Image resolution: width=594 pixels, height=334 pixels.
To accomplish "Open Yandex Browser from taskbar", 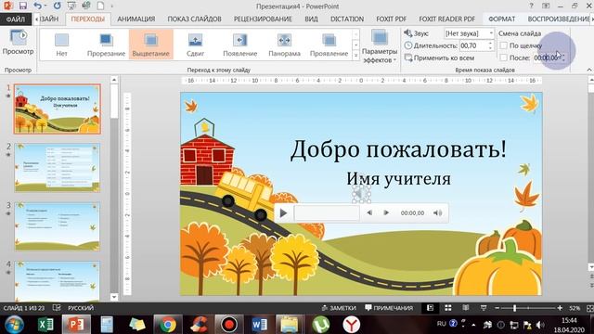I will click(x=352, y=325).
